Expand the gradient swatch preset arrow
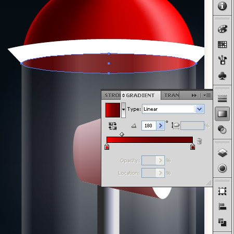 (123, 109)
